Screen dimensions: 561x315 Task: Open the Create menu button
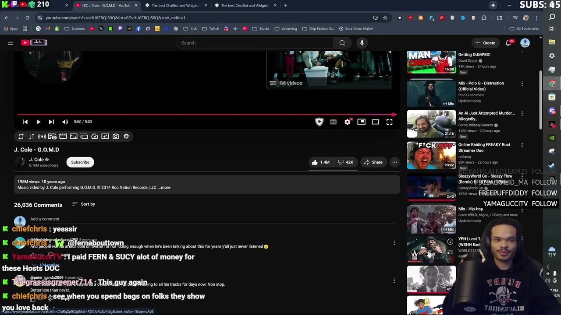(485, 43)
